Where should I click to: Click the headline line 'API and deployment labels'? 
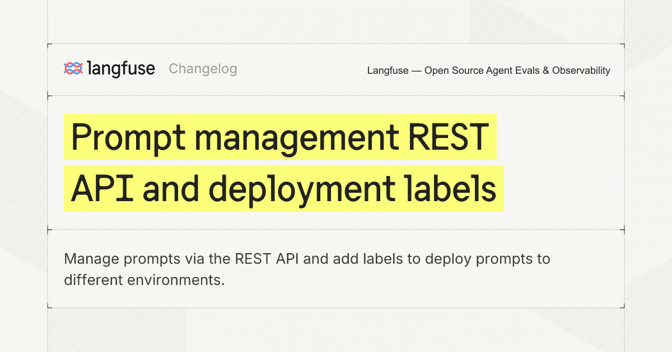coord(283,188)
